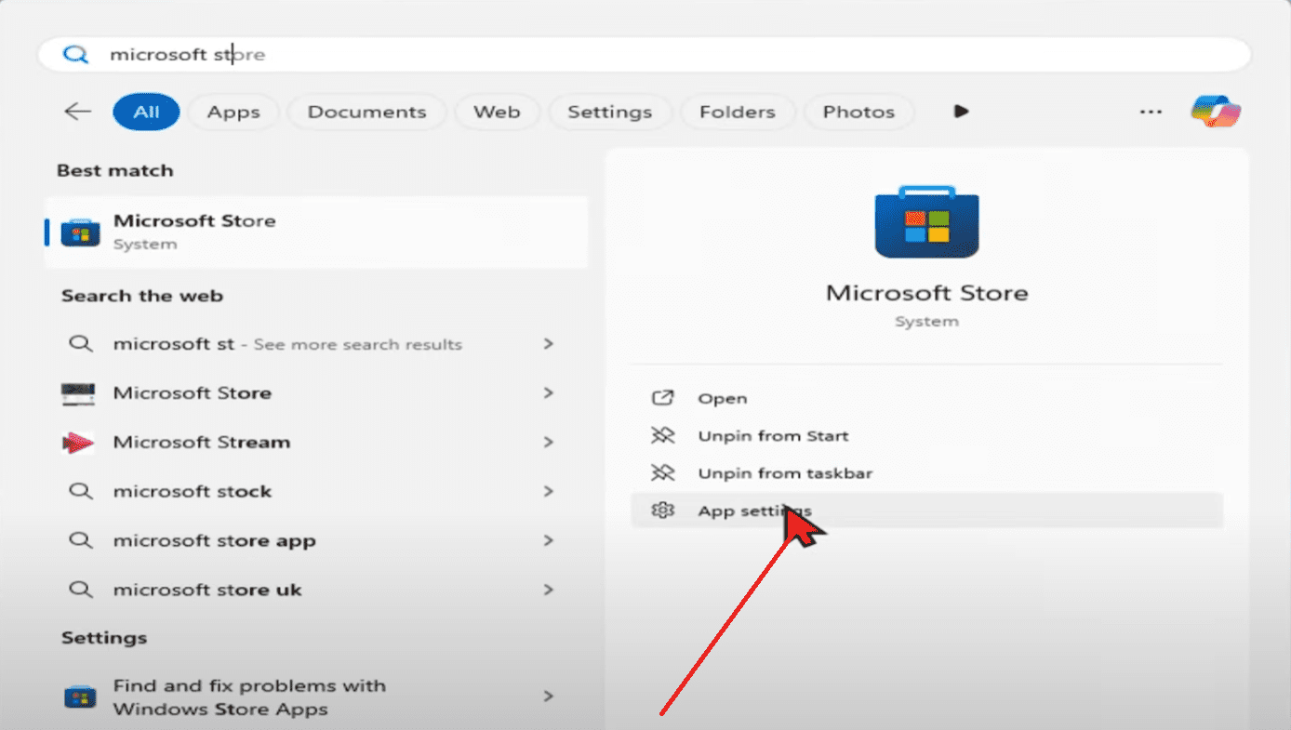This screenshot has width=1291, height=730.
Task: Select the All filter tab
Action: point(146,112)
